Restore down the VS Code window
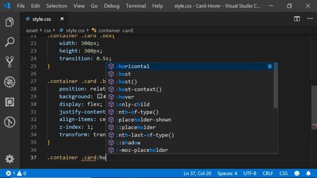317x178 pixels. pos(289,6)
